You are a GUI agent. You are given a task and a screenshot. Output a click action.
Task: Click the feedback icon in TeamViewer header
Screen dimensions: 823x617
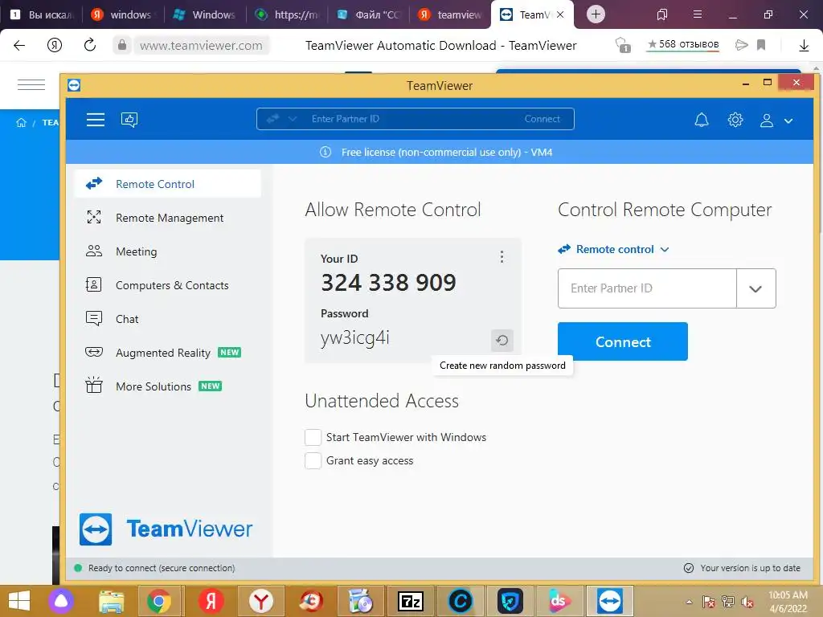(129, 120)
